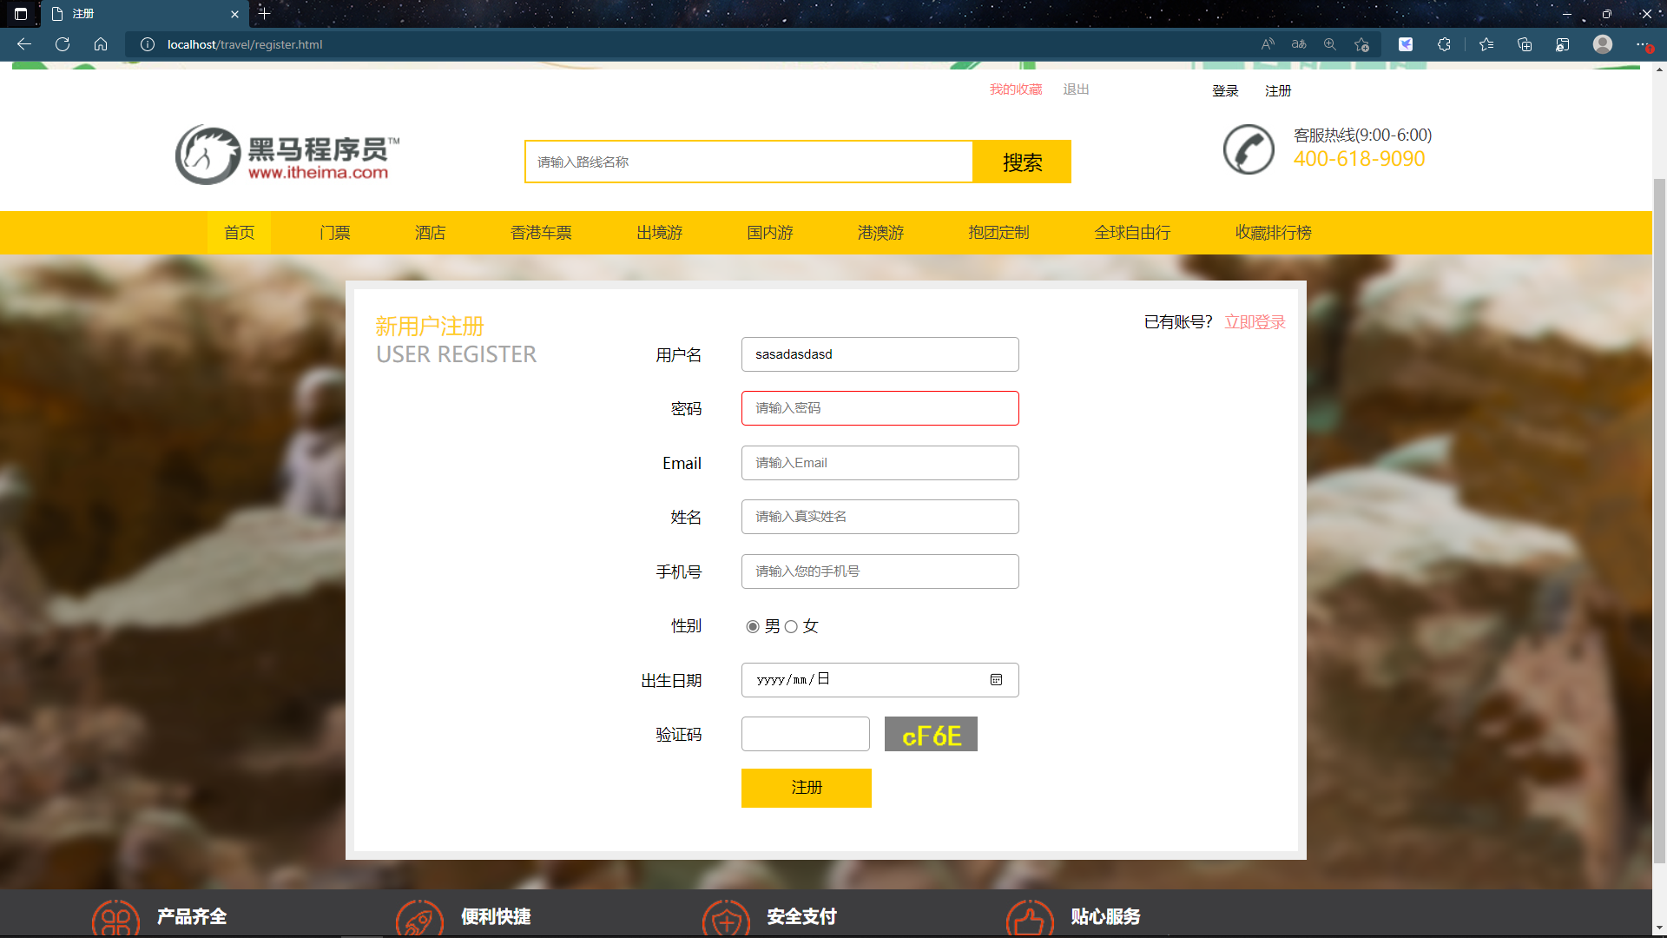This screenshot has width=1667, height=938.
Task: Select the 女 gender radio button
Action: tap(791, 626)
